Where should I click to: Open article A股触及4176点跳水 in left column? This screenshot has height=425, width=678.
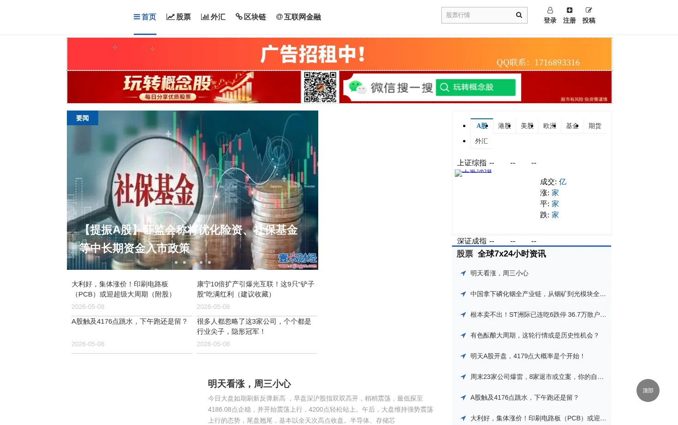(130, 321)
